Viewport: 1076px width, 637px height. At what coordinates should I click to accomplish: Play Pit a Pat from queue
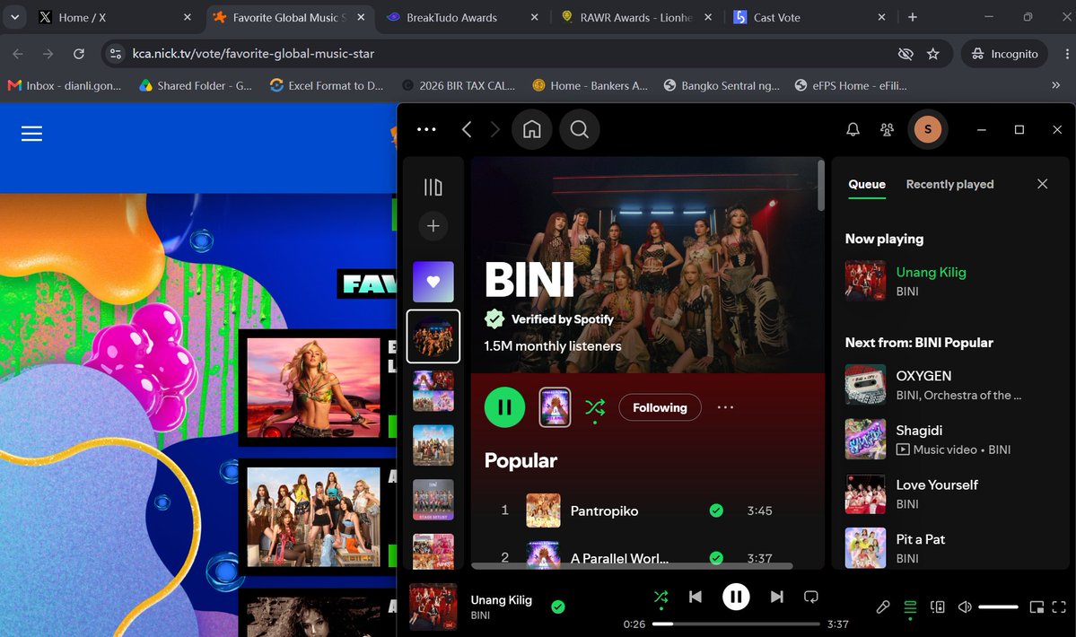(x=950, y=548)
